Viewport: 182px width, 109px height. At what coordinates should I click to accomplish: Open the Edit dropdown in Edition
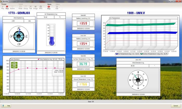(x=57, y=7)
